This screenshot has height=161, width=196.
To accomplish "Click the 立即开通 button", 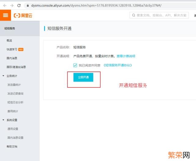I will click(83, 77).
